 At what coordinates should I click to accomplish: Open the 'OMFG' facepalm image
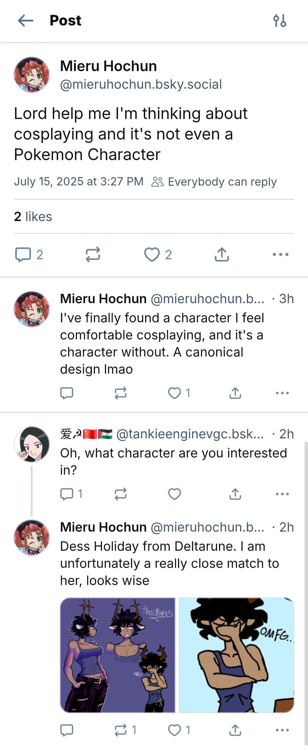pyautogui.click(x=236, y=655)
